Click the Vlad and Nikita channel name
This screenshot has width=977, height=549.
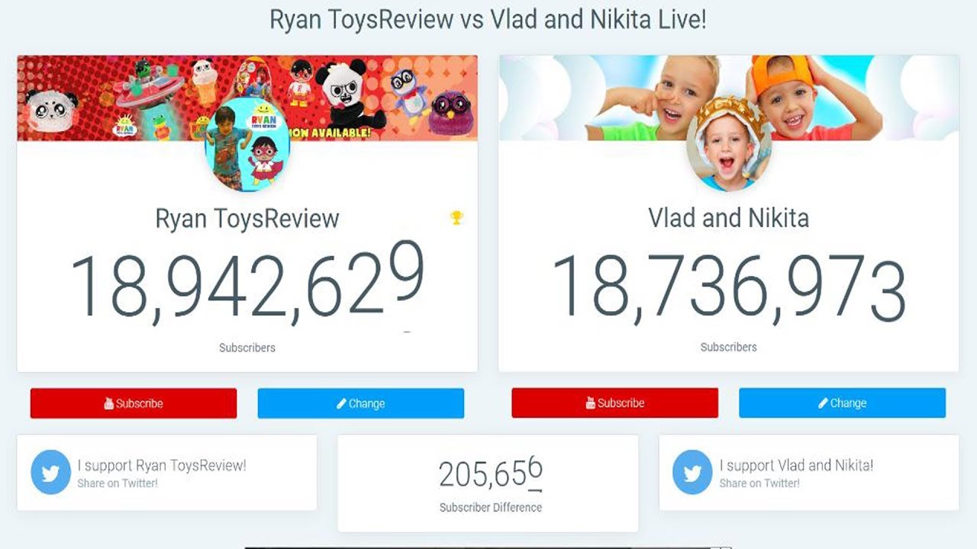[x=729, y=218]
